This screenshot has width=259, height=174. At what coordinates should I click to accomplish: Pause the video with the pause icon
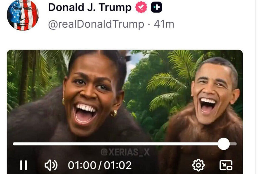click(x=24, y=165)
